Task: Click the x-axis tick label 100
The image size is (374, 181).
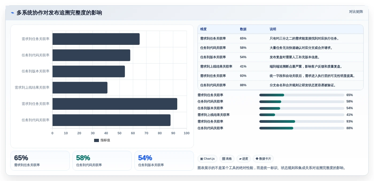Action: coord(187,133)
